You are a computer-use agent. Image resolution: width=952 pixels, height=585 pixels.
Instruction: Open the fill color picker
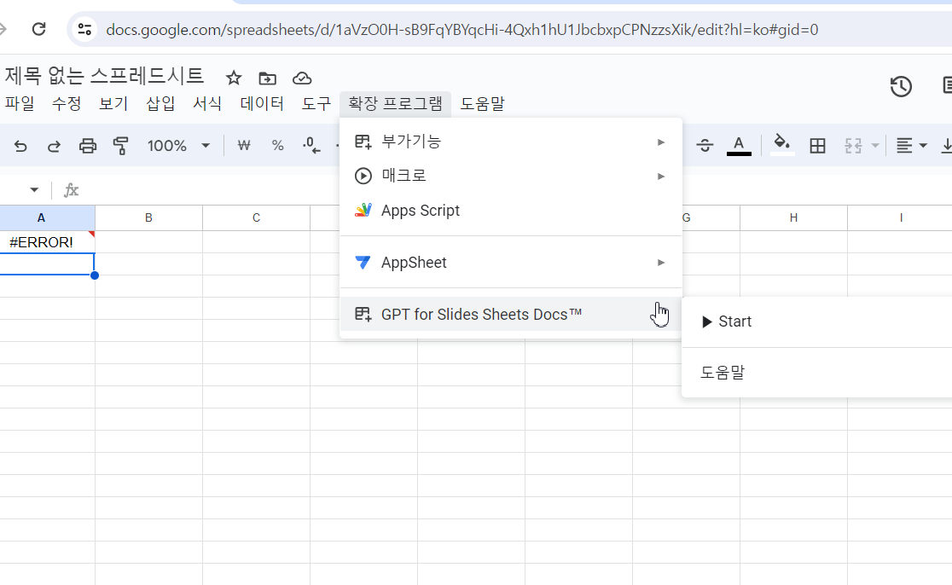782,146
